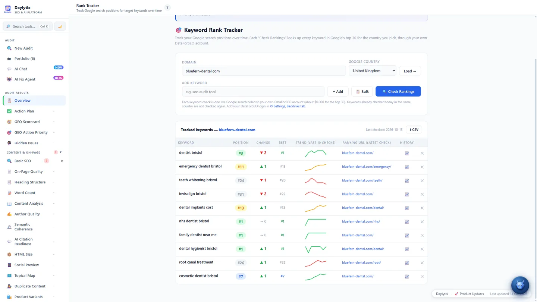Toggle dark mode moon icon
This screenshot has width=537, height=302.
point(60,26)
